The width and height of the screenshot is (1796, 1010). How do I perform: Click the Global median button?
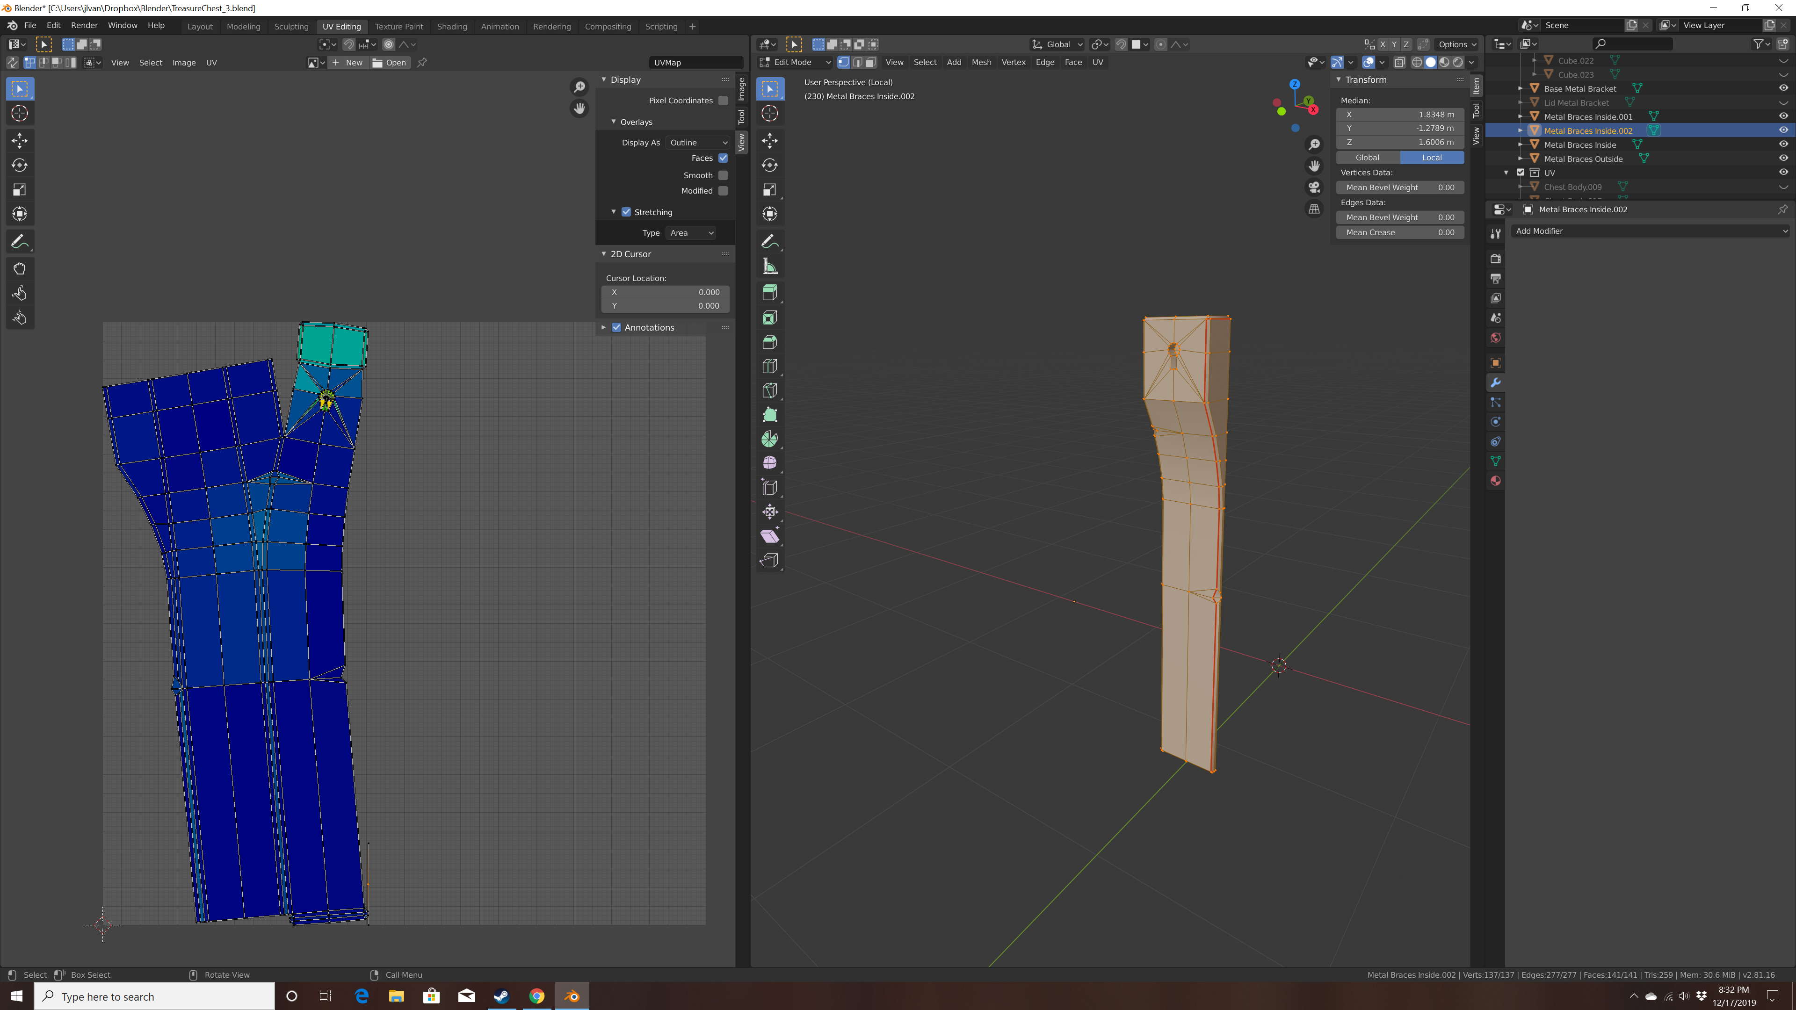tap(1367, 158)
